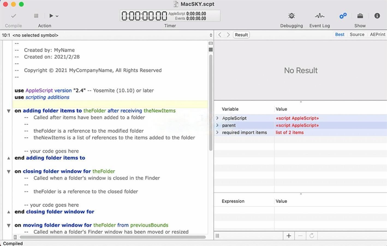Click the editor horizontal scrollbar
The width and height of the screenshot is (387, 246).
tap(112, 237)
